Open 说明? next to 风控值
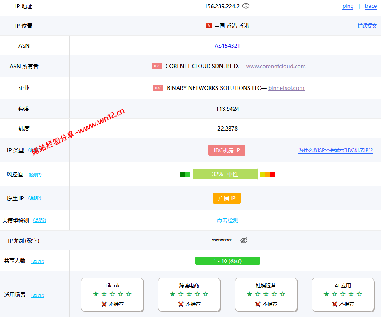Screen dimensions: 381x317 pos(35,175)
